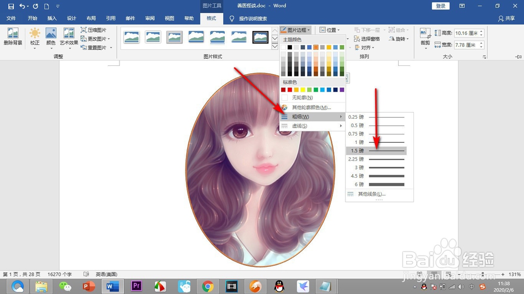Choose More Lines (其他线条) option
524x294 pixels.
(372, 194)
